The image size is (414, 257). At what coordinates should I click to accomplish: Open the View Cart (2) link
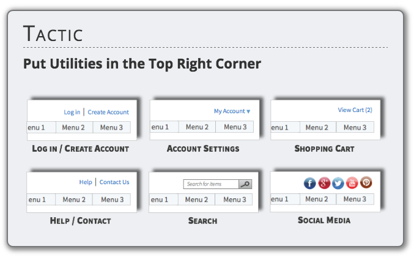[355, 110]
